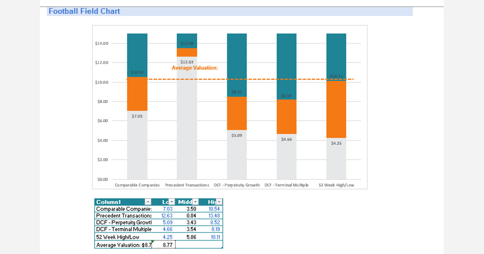Click the $14.00 vertical axis label

tap(102, 44)
